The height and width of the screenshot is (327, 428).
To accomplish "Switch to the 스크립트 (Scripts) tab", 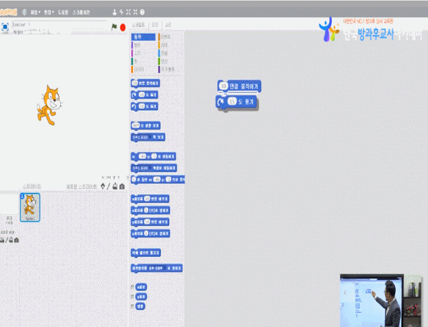I will [x=138, y=25].
